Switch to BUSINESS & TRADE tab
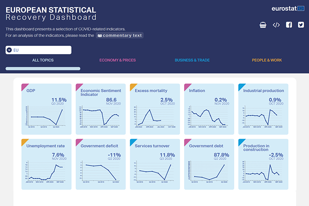 click(x=192, y=60)
